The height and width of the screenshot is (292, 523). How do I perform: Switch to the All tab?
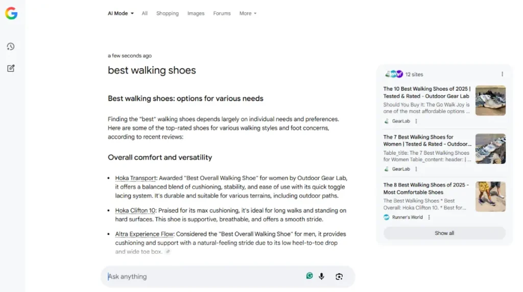(145, 13)
